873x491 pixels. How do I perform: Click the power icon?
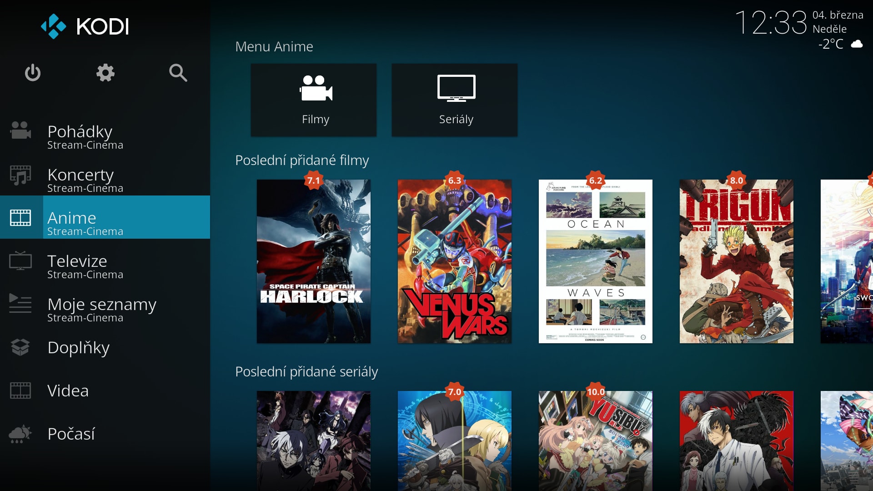coord(32,73)
